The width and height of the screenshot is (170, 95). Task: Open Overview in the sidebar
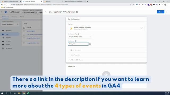coord(8,31)
